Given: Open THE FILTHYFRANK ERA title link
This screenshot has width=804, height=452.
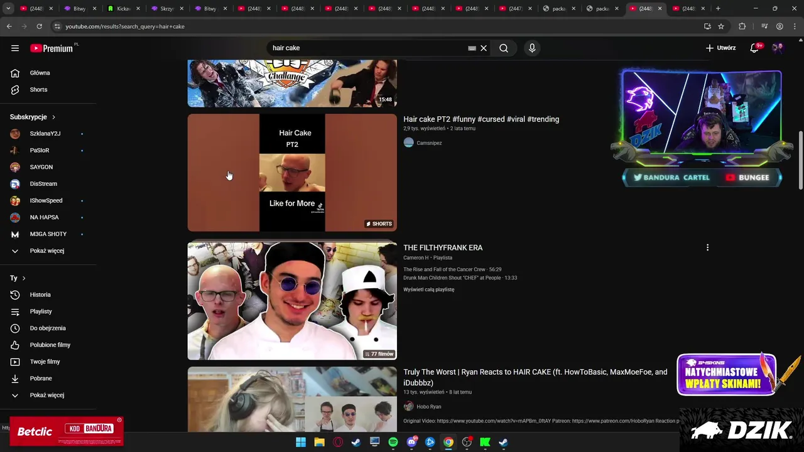Looking at the screenshot, I should click(x=443, y=247).
